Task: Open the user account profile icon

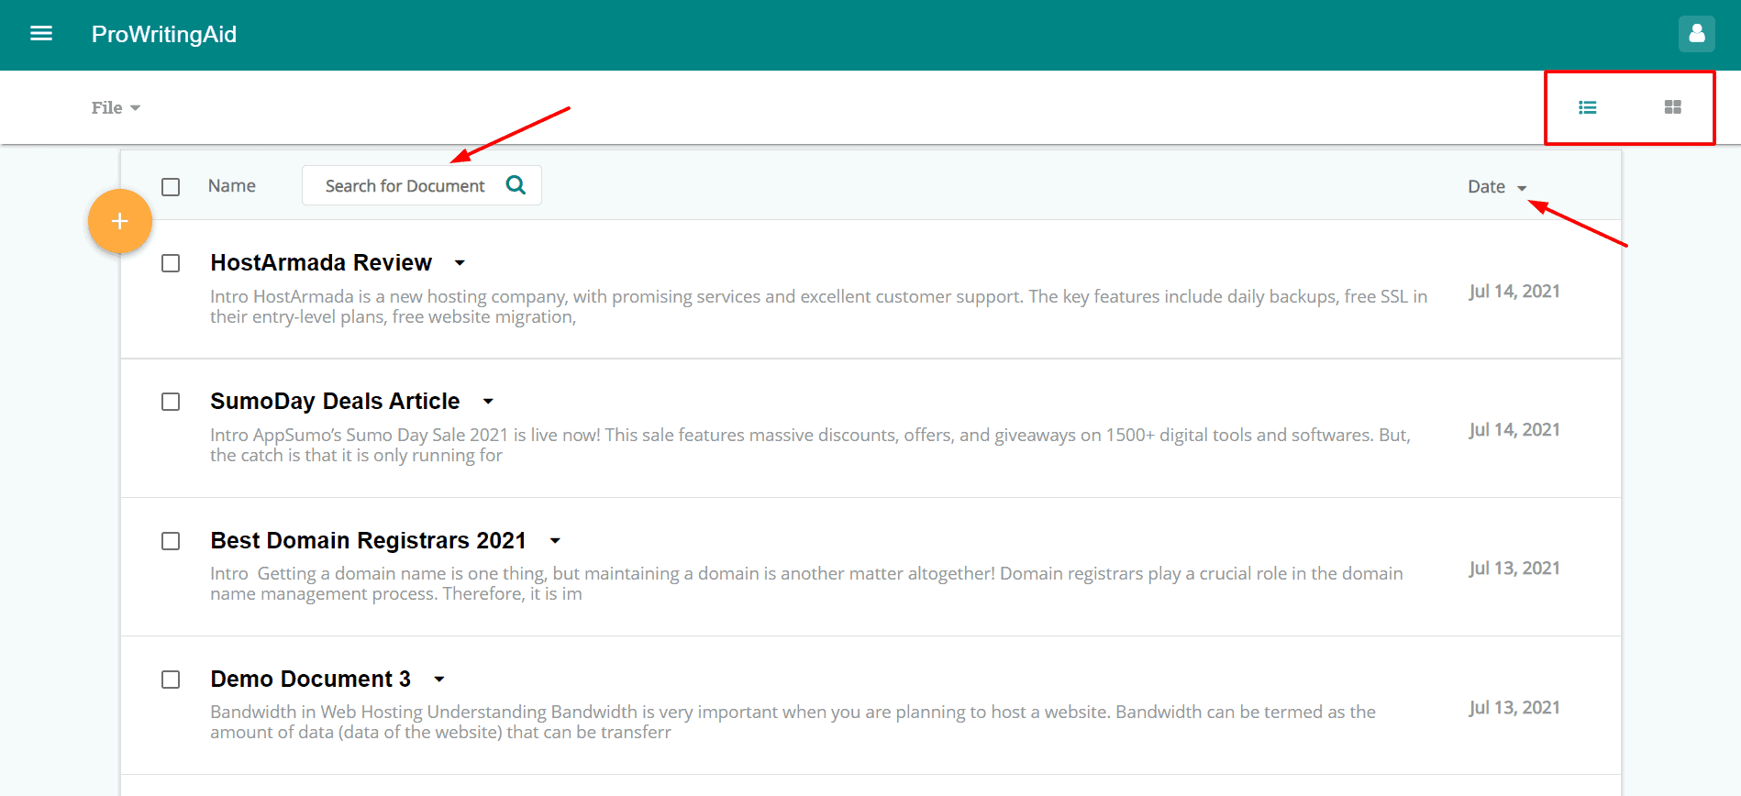Action: pyautogui.click(x=1697, y=34)
